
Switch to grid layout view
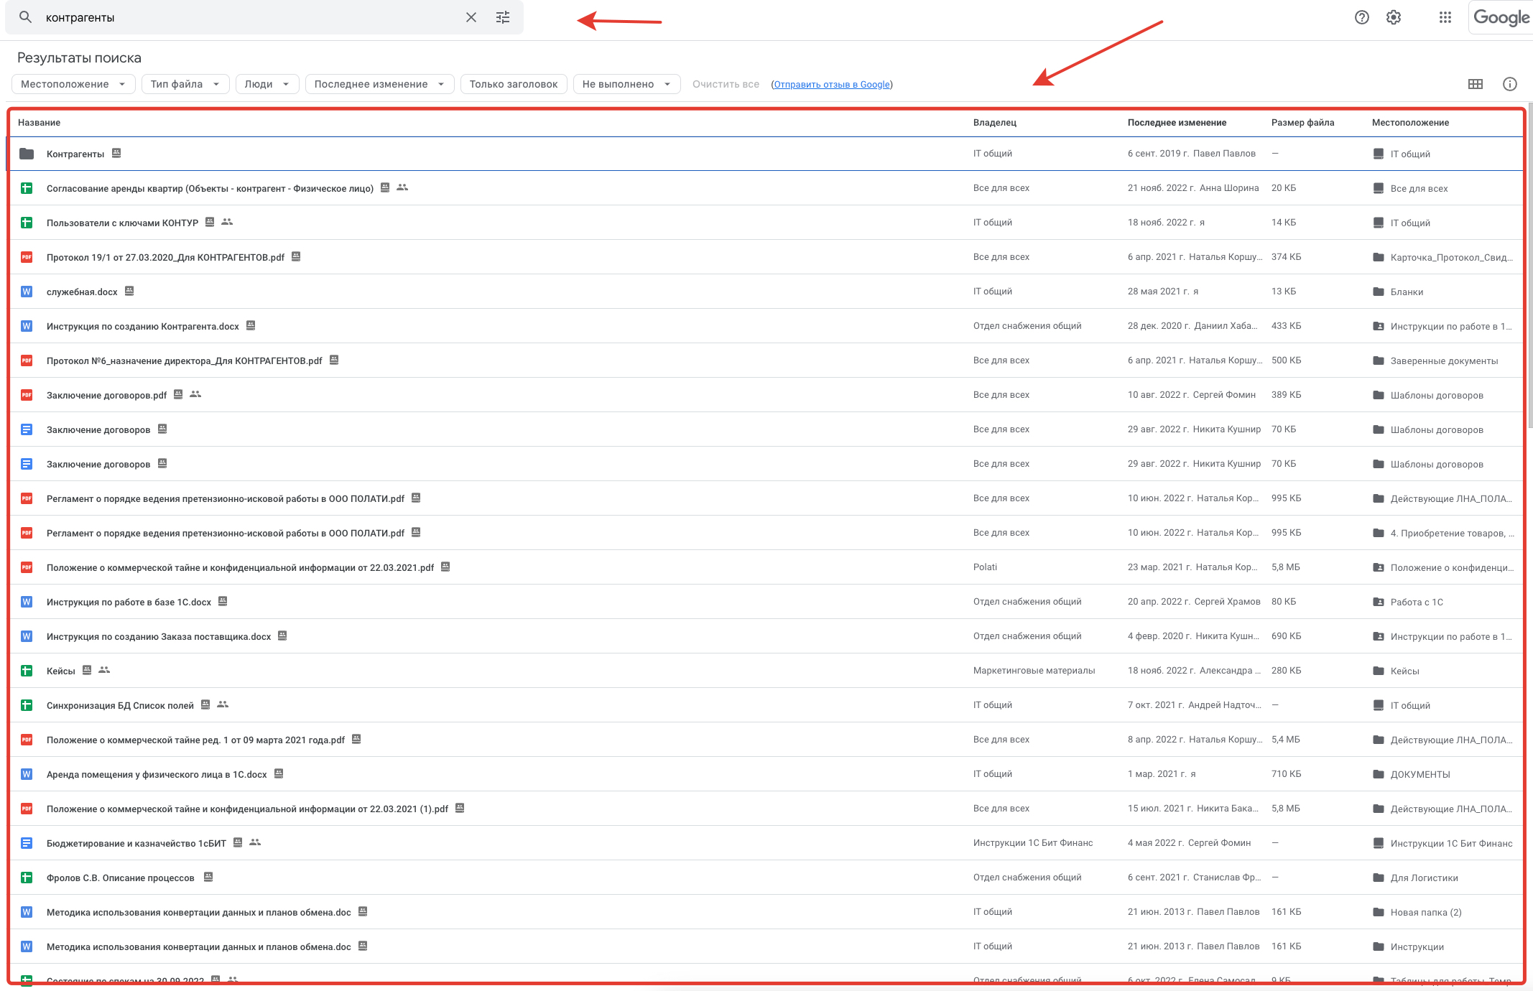coord(1475,84)
